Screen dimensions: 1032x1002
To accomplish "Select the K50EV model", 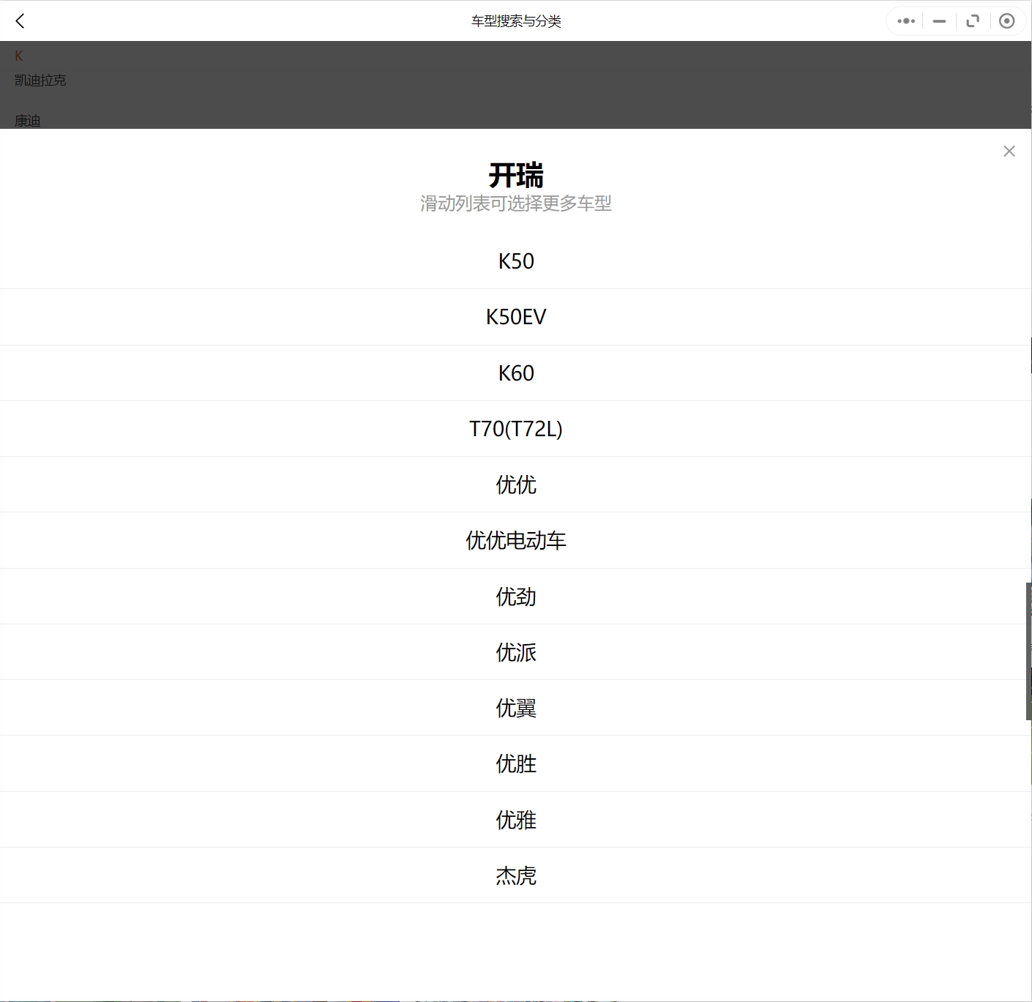I will tap(516, 317).
